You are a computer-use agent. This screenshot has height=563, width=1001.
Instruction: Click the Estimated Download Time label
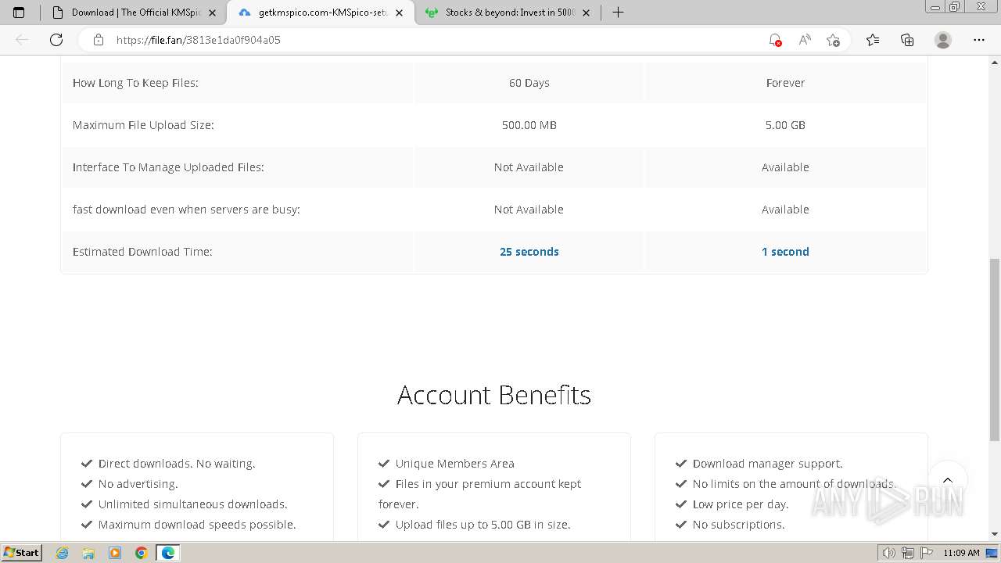[x=142, y=252]
